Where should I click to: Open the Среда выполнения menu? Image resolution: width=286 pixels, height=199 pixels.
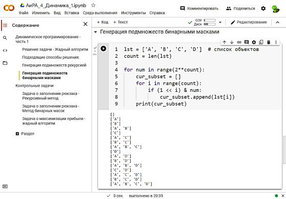coord(100,13)
